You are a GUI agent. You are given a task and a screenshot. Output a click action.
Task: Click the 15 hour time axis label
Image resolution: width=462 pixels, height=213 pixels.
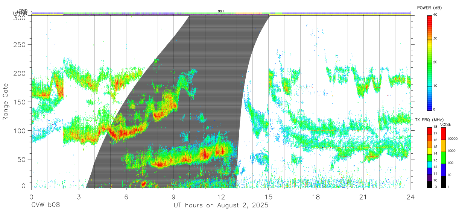point(269,196)
